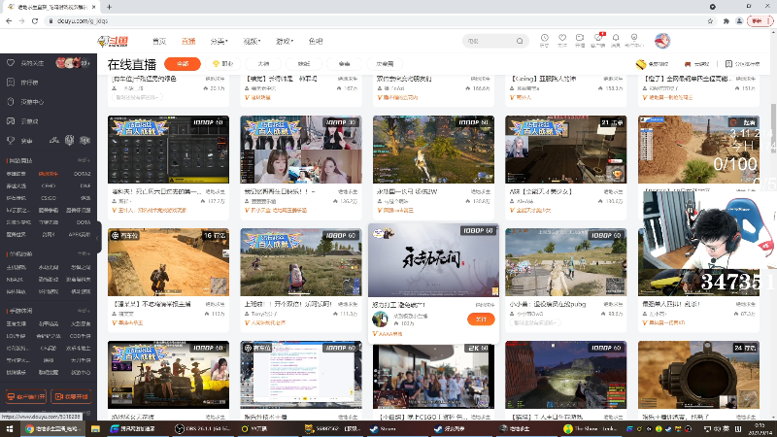Click the browser back arrow
Image resolution: width=777 pixels, height=437 pixels.
[9, 20]
